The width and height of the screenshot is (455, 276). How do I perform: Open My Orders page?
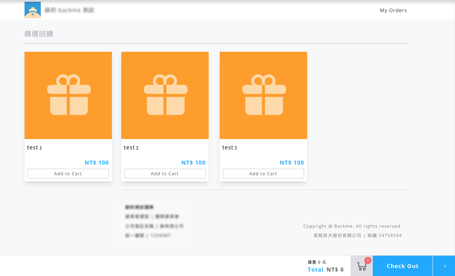(x=394, y=10)
